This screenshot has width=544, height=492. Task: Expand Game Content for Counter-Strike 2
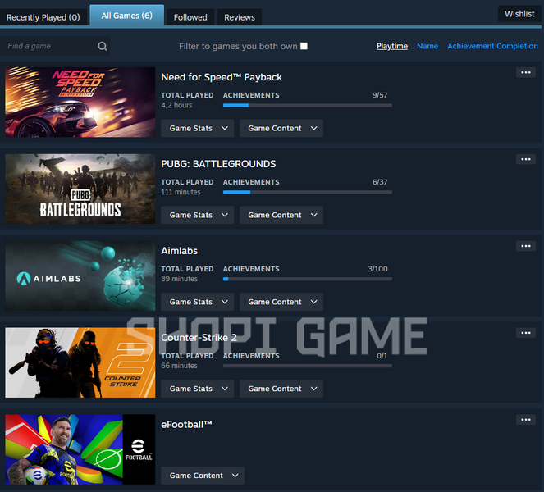281,389
